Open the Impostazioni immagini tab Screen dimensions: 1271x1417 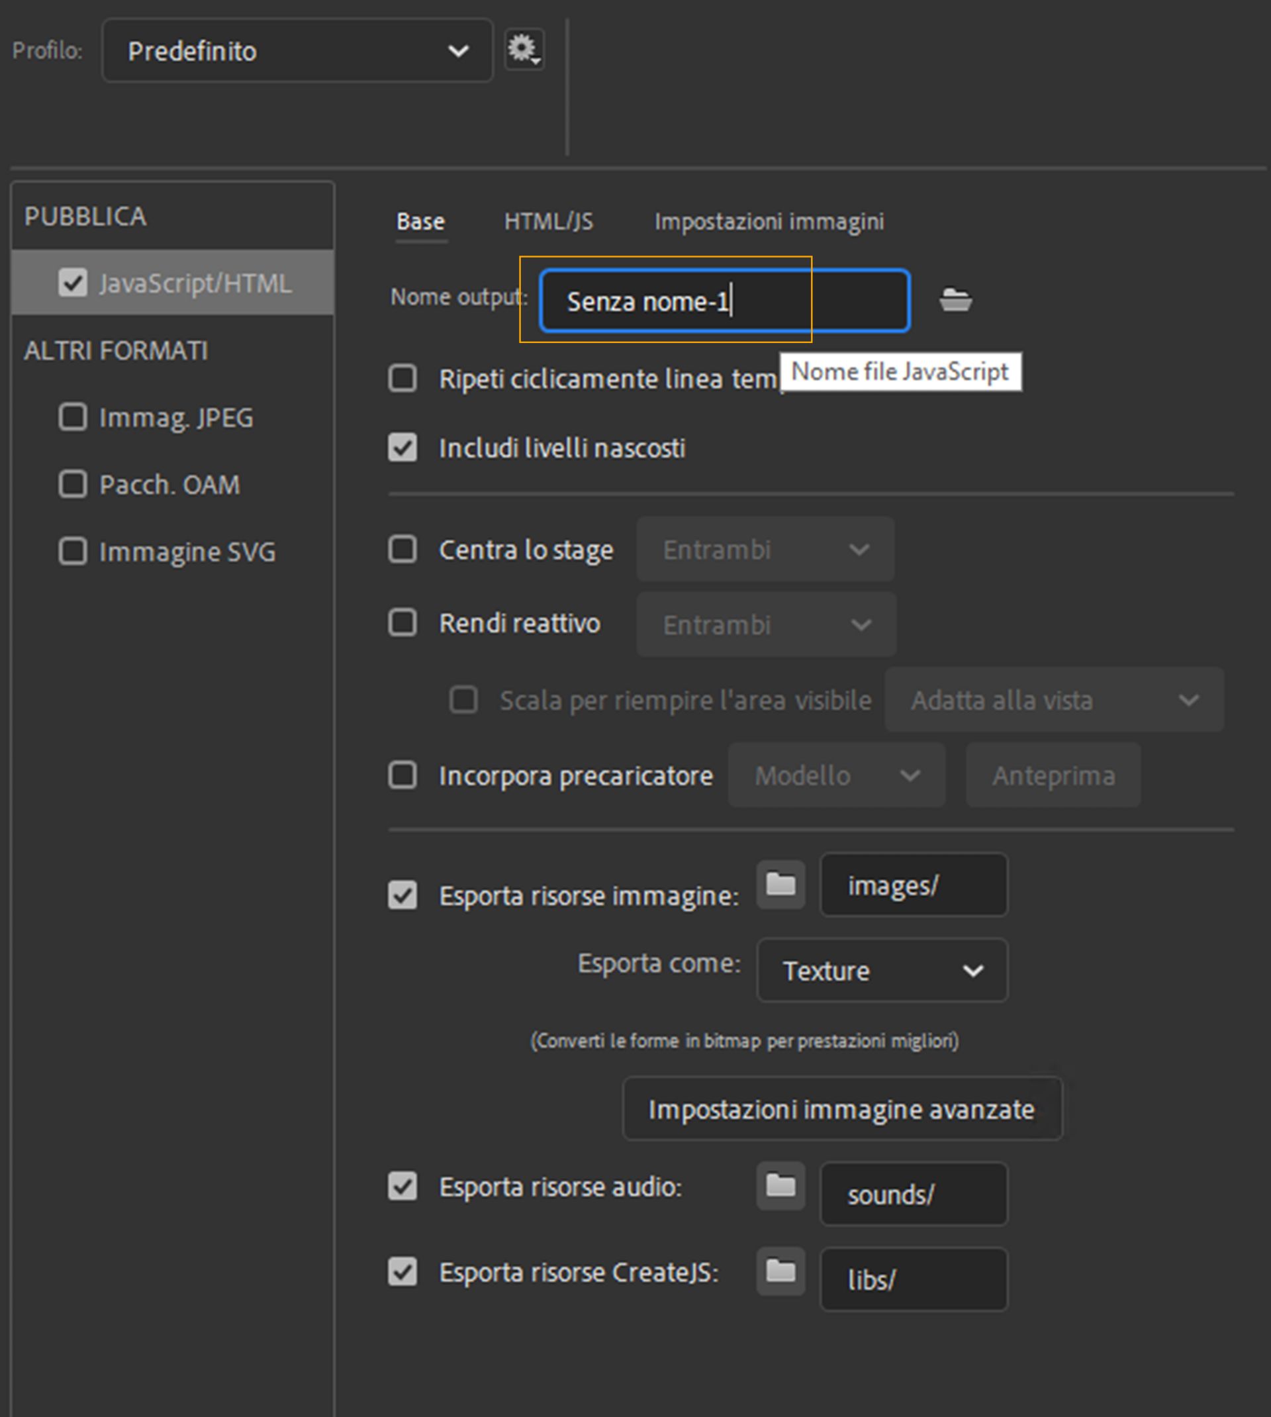point(768,221)
